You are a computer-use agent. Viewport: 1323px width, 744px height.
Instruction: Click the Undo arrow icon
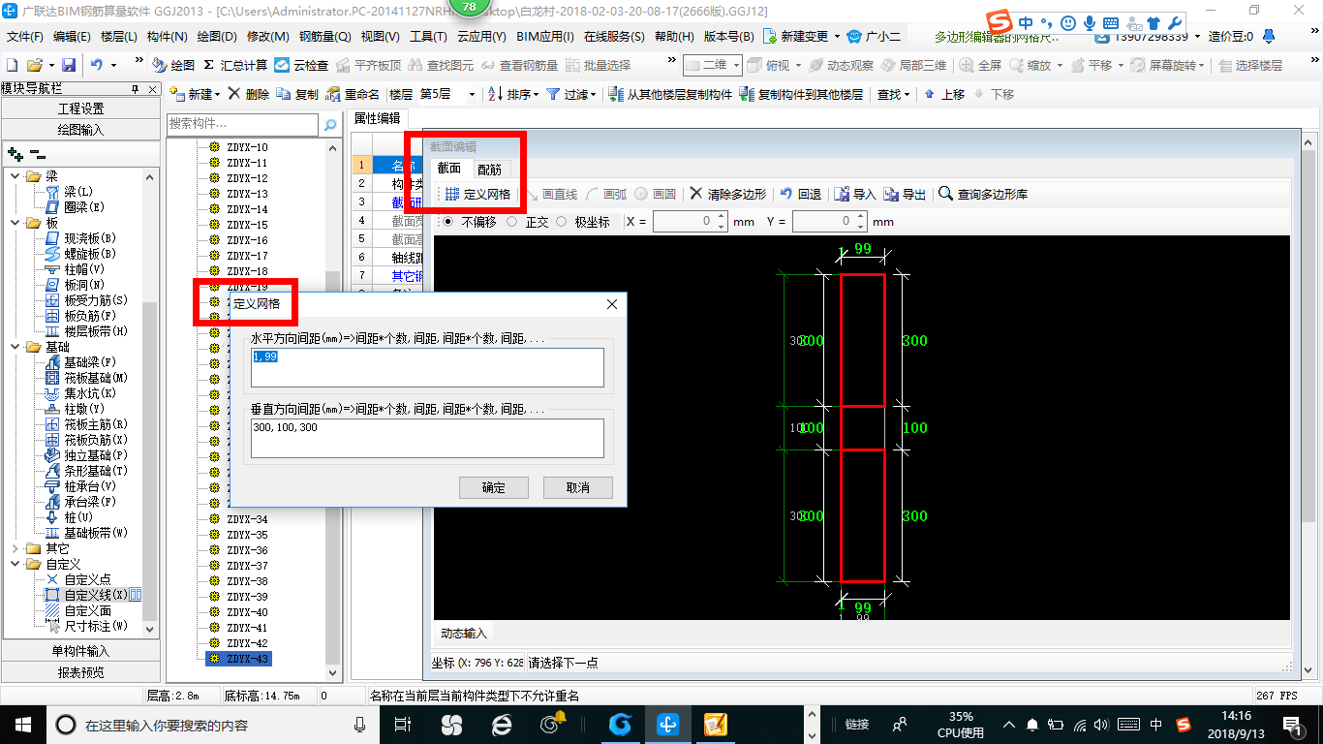(97, 65)
